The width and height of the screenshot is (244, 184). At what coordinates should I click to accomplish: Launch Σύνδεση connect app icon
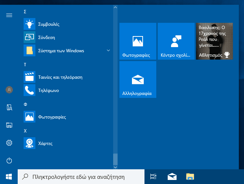tap(29, 37)
